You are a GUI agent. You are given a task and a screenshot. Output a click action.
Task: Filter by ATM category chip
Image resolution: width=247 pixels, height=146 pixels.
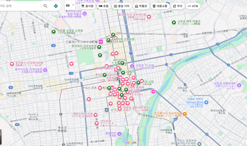pyautogui.click(x=193, y=6)
